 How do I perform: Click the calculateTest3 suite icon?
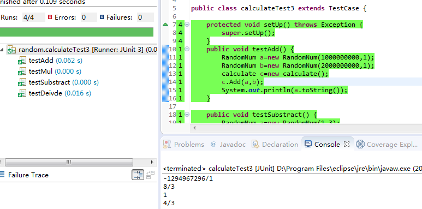click(11, 50)
